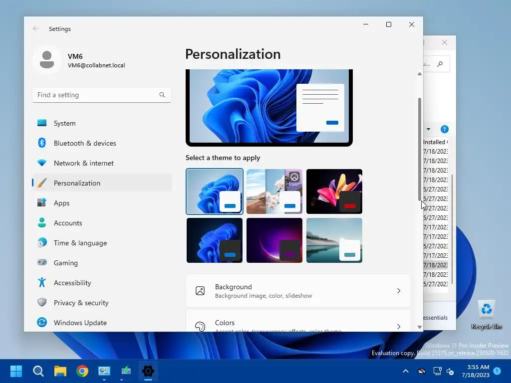Click the VM6 user avatar icon
This screenshot has height=383, width=511.
click(47, 60)
